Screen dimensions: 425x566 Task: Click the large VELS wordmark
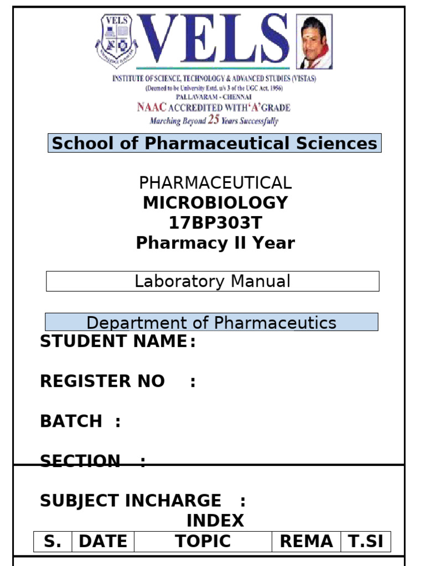coord(213,39)
